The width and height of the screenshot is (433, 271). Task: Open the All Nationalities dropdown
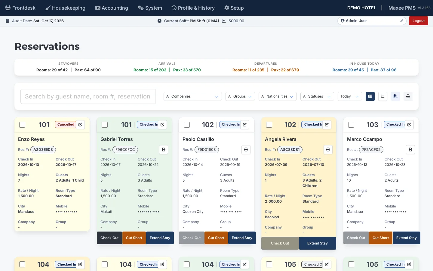pyautogui.click(x=278, y=96)
